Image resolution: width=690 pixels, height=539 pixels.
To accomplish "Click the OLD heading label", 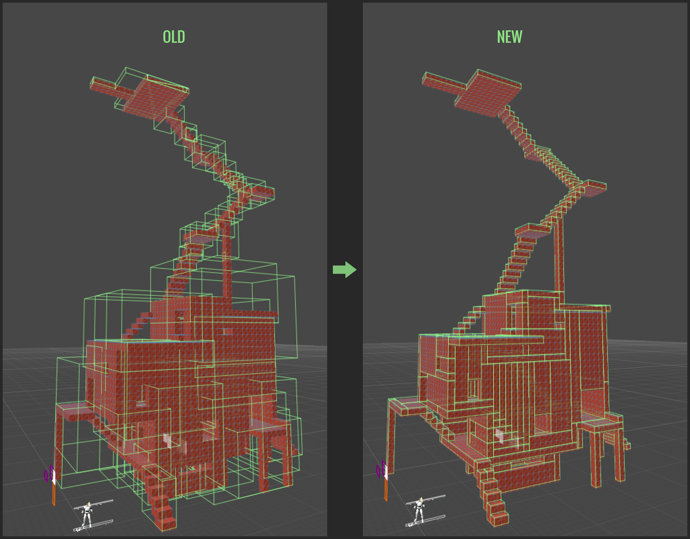I will click(174, 37).
